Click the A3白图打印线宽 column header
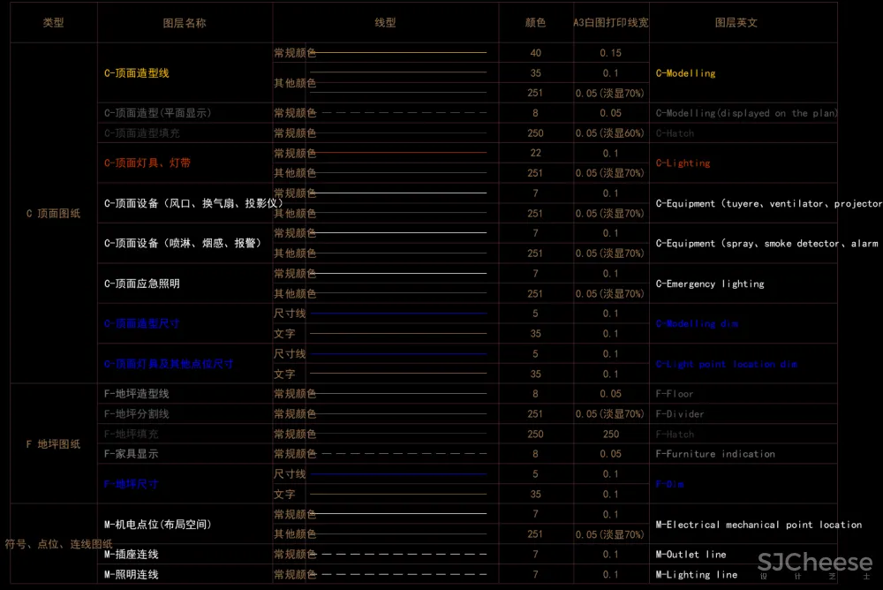 coord(611,23)
